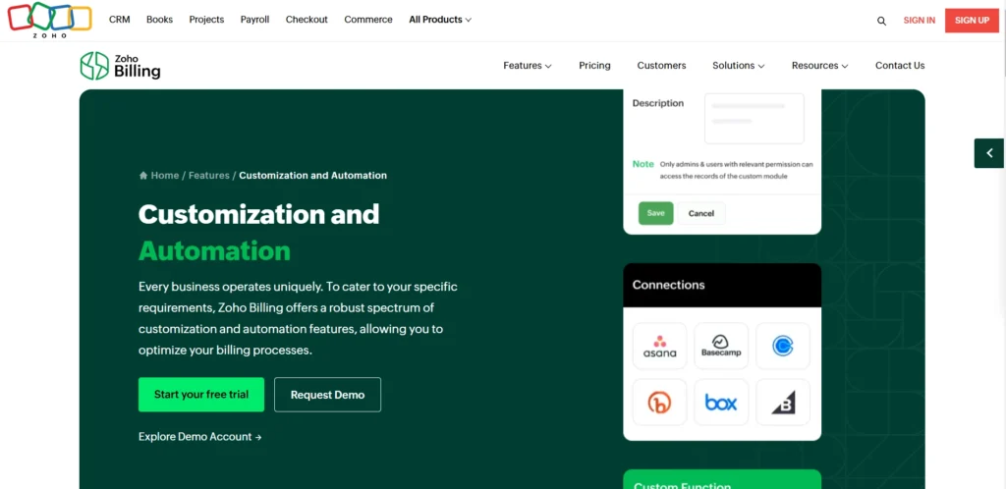Expand the side panel arrow tab
Viewport: 1006px width, 489px height.
pyautogui.click(x=989, y=153)
